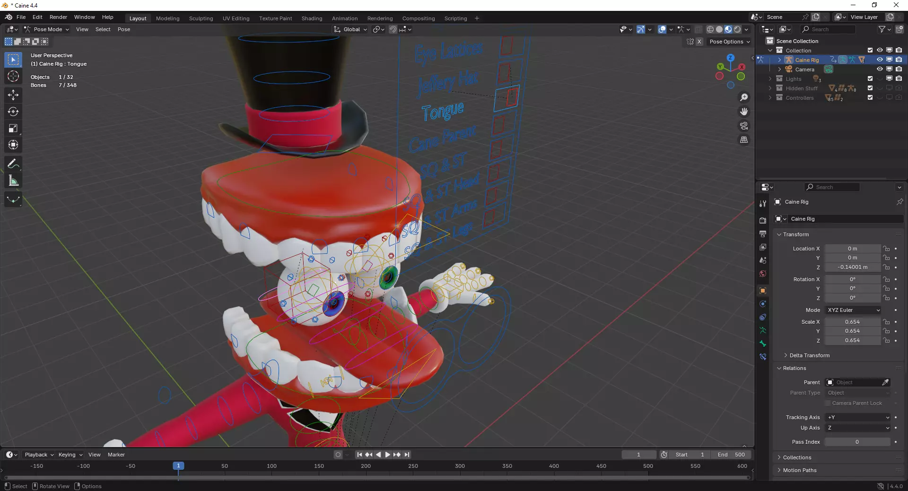This screenshot has height=491, width=908.
Task: Hide the Camera object eye icon
Action: tap(880, 69)
